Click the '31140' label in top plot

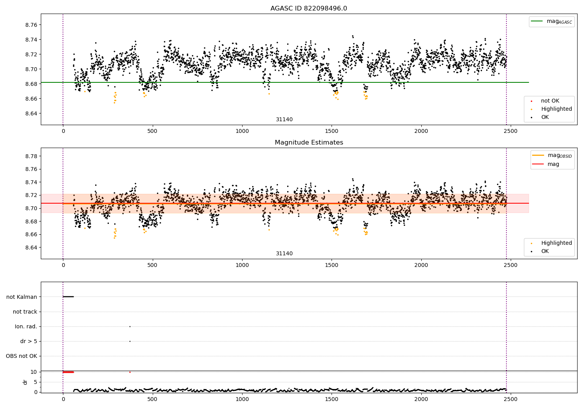pyautogui.click(x=285, y=120)
